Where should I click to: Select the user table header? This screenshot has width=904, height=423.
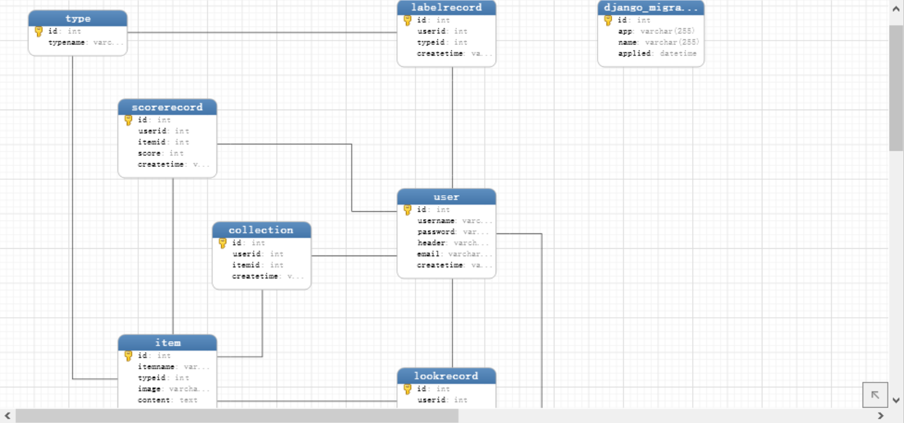446,196
